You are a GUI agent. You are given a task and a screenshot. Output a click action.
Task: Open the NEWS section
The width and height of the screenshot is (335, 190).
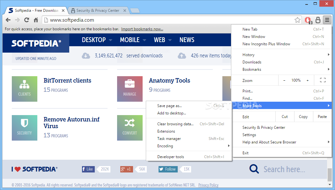point(187,40)
